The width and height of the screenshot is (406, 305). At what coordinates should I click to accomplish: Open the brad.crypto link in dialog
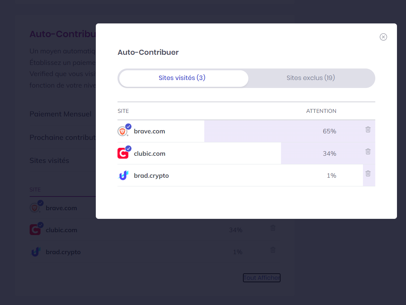pyautogui.click(x=151, y=176)
